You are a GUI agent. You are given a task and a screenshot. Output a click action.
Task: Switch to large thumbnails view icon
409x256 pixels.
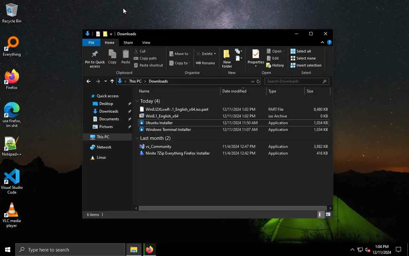click(x=328, y=215)
